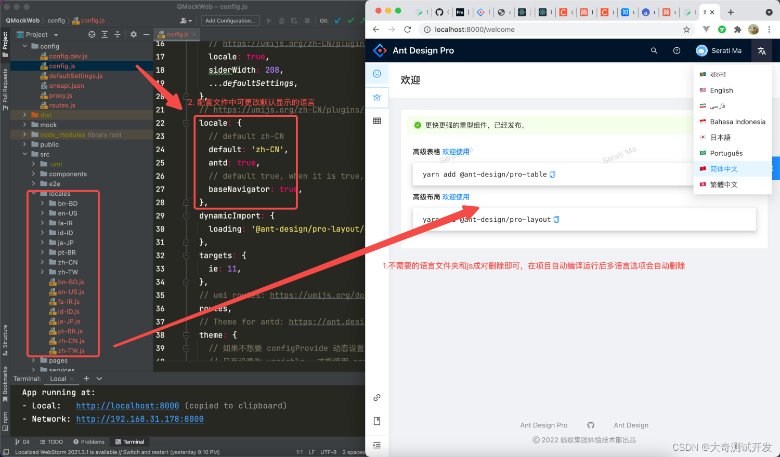The height and width of the screenshot is (457, 780).
Task: Open the Problems tool window tab
Action: click(89, 442)
